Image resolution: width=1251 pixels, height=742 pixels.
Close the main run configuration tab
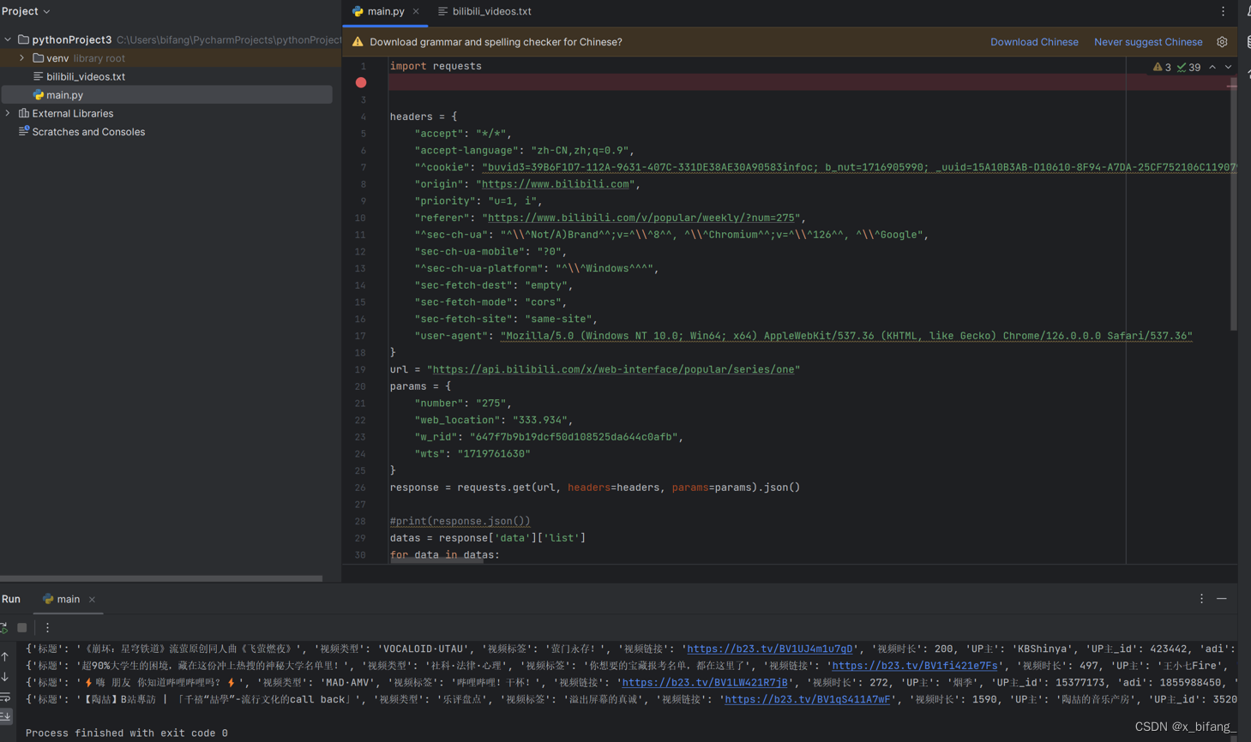pos(92,599)
